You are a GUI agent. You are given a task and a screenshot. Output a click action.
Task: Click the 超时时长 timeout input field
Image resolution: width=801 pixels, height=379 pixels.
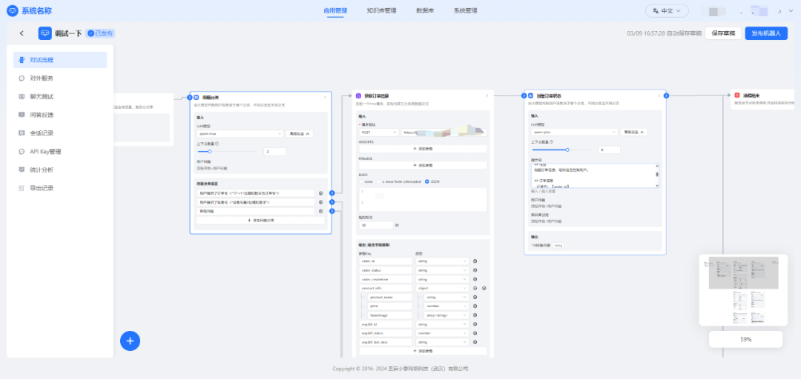pos(376,225)
